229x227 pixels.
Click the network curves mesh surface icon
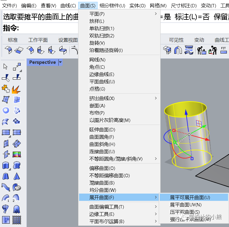16,121
